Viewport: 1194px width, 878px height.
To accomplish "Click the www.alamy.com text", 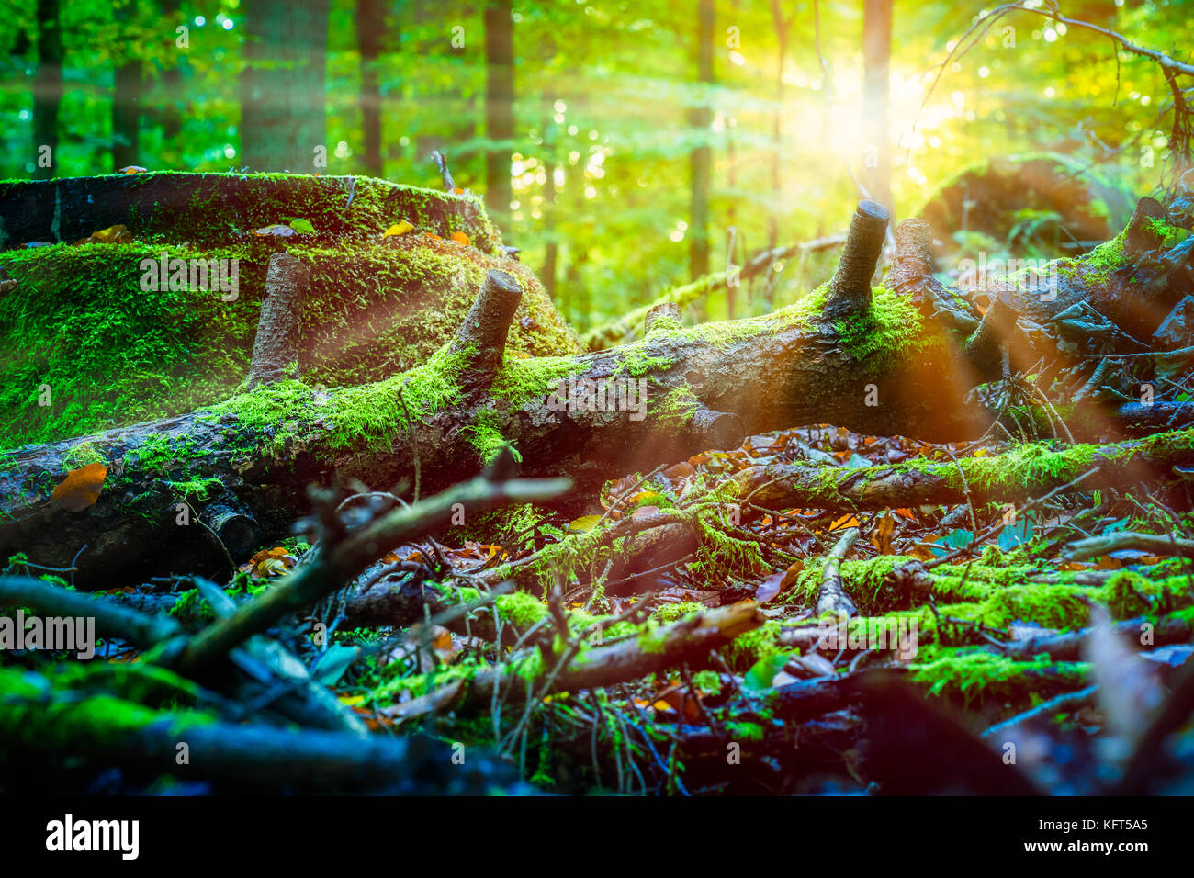I will [1086, 848].
